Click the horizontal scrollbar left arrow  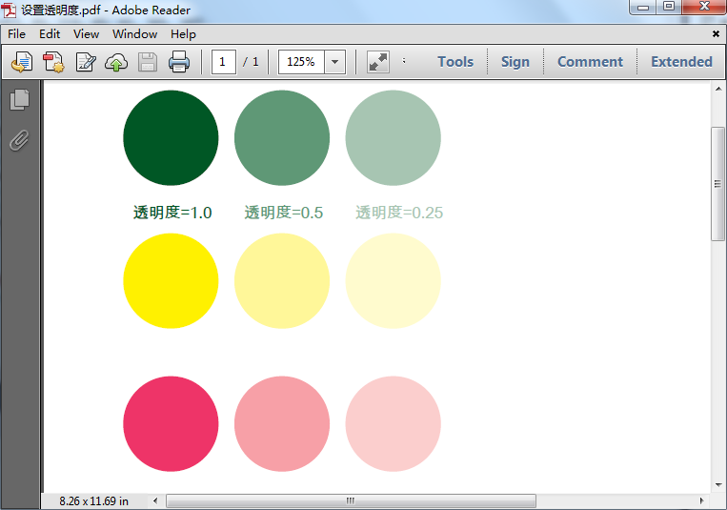[155, 500]
